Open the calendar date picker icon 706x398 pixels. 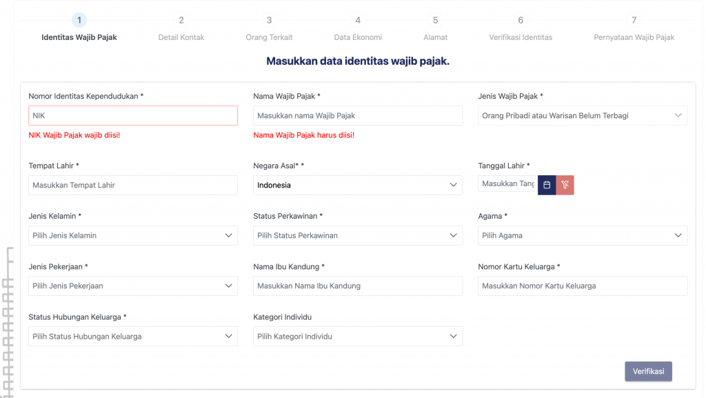[547, 185]
